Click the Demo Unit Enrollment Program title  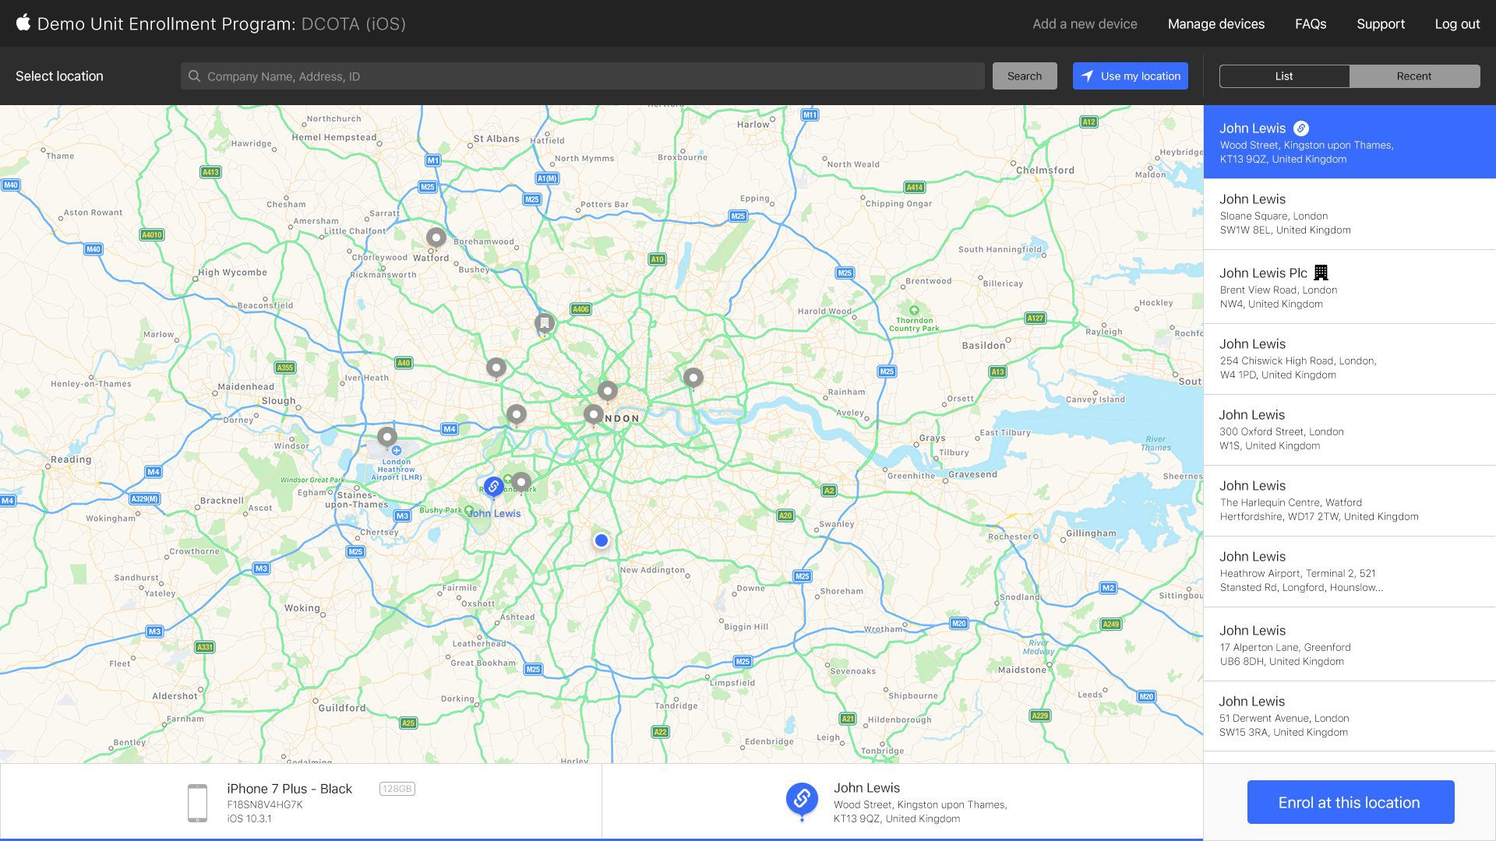click(221, 24)
